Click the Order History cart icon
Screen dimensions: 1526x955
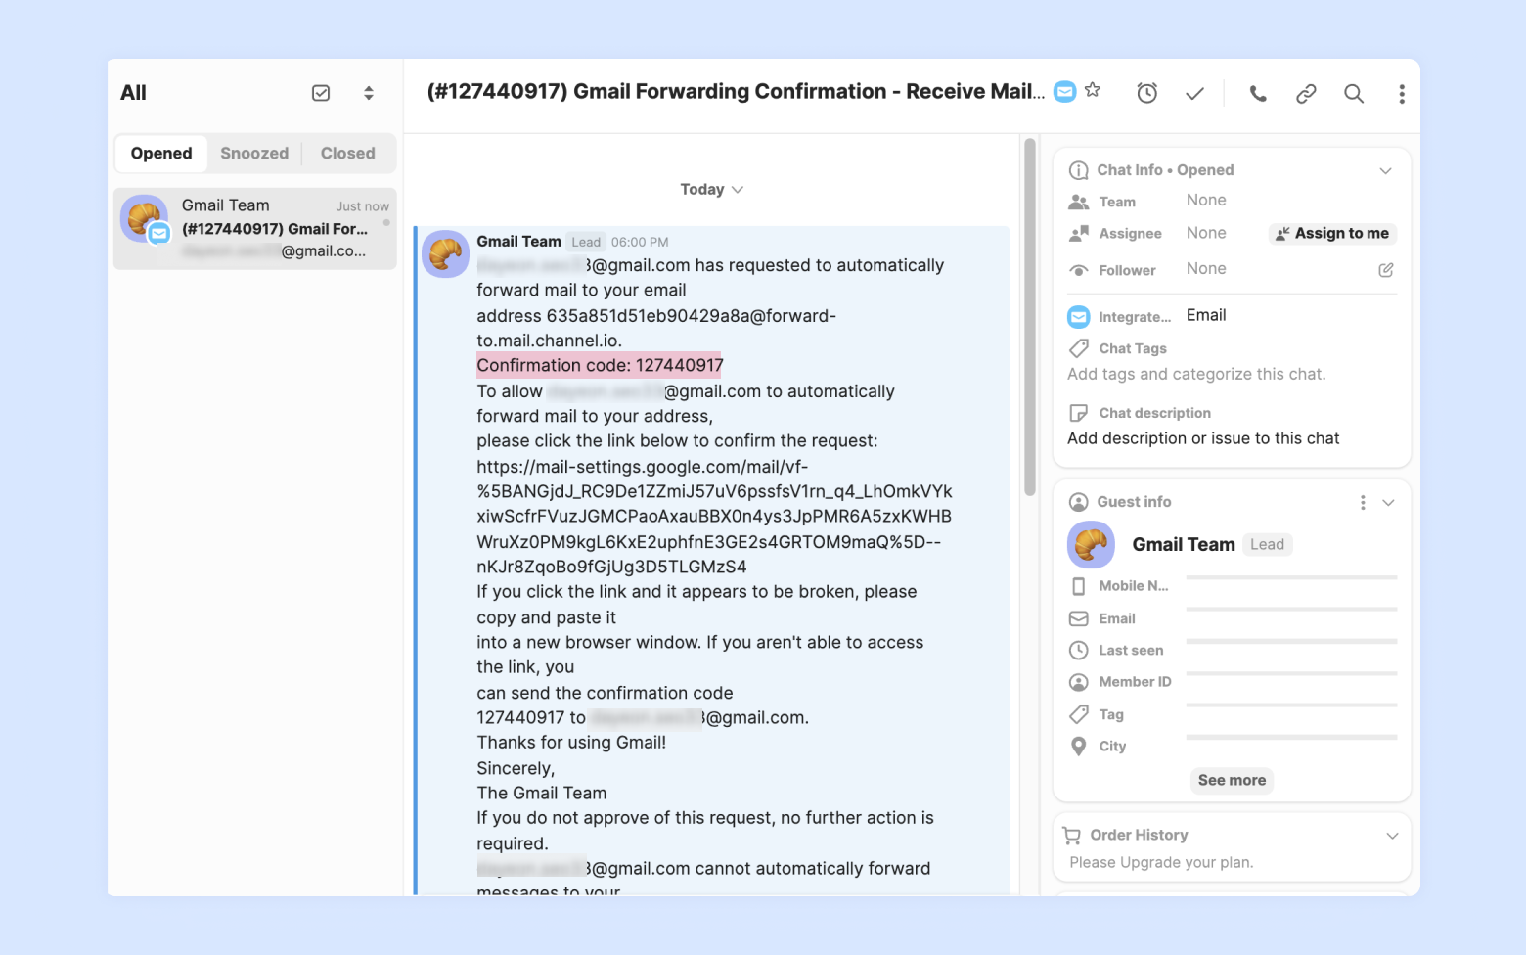click(x=1072, y=836)
